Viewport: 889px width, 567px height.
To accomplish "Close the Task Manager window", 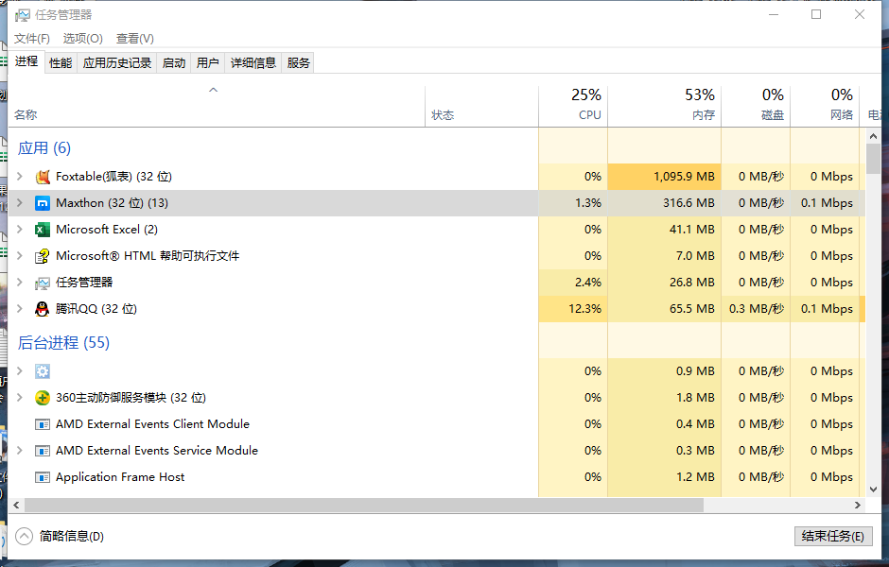I will click(x=860, y=15).
